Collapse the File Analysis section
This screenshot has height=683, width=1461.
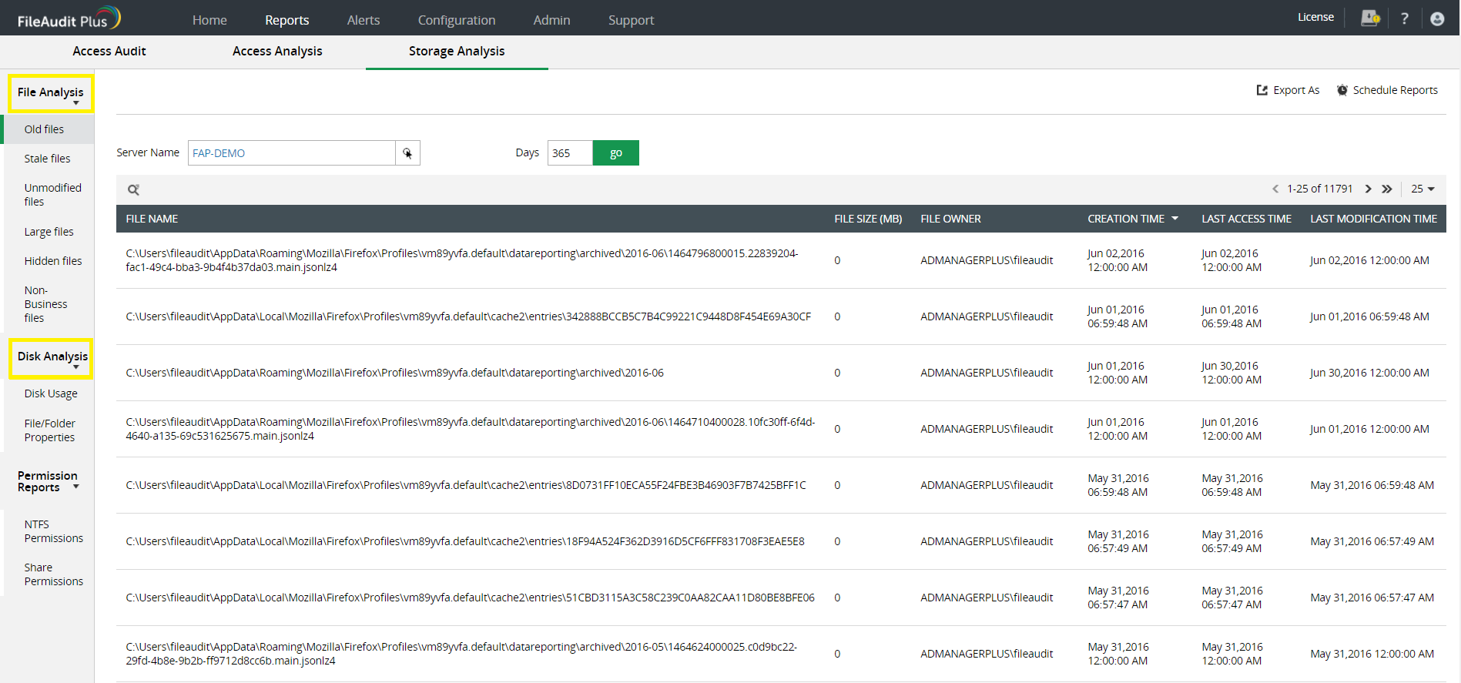click(x=51, y=94)
